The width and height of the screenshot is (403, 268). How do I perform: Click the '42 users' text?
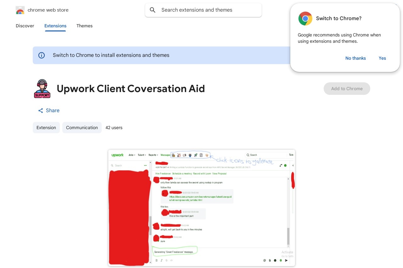pyautogui.click(x=114, y=128)
